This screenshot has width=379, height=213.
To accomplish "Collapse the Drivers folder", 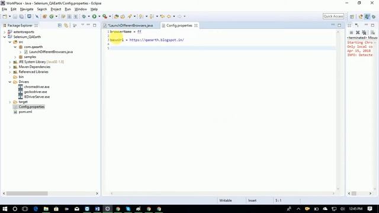I will click(10, 82).
